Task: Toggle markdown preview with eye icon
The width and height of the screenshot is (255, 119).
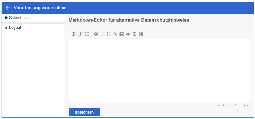Action: click(x=128, y=34)
